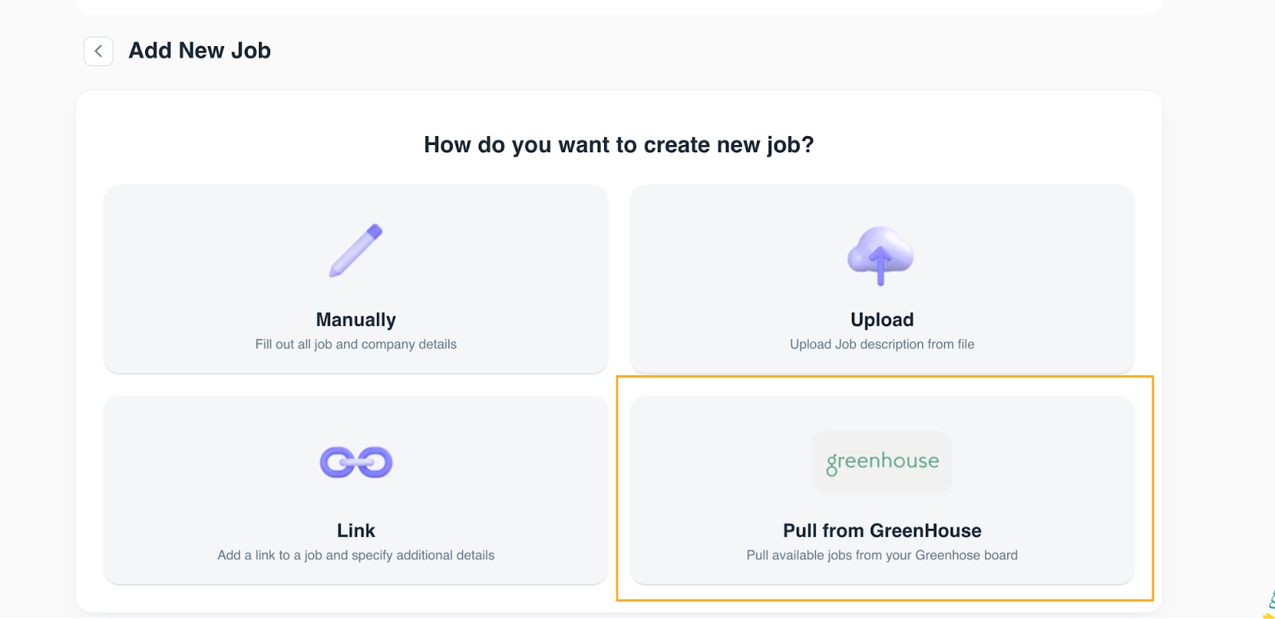Choose Pull from GreenHouse title
The image size is (1275, 619).
[882, 531]
